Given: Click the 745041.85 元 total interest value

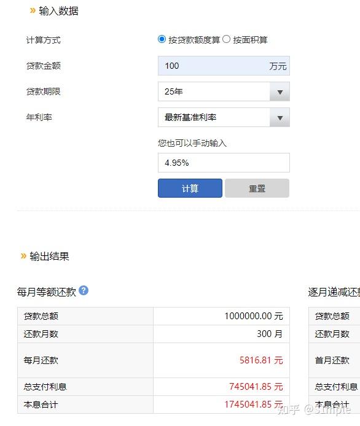Looking at the screenshot, I should [256, 386].
